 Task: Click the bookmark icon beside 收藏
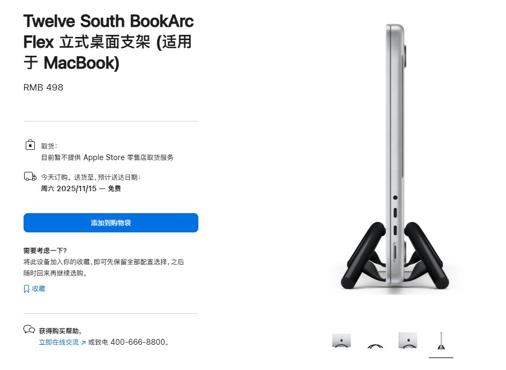tap(26, 289)
